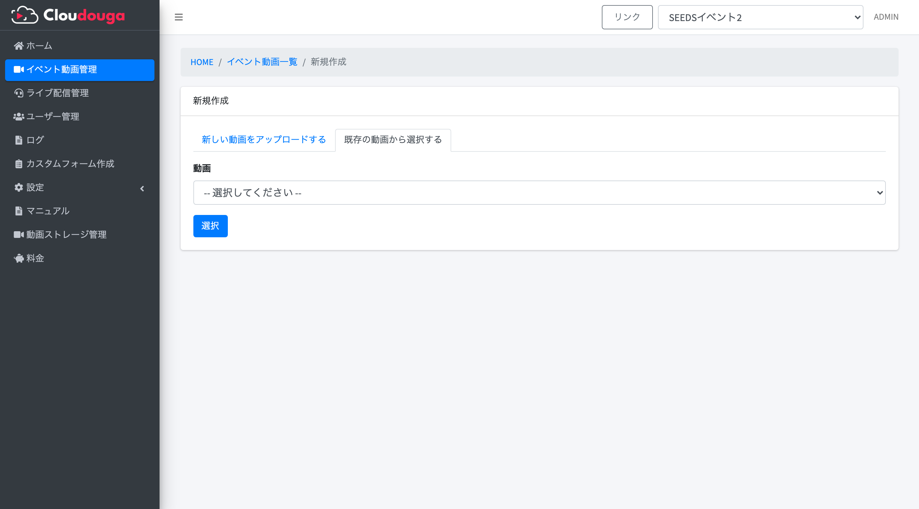Toggle the hamburger sidebar menu icon
Screen dimensions: 919x509
(x=179, y=17)
